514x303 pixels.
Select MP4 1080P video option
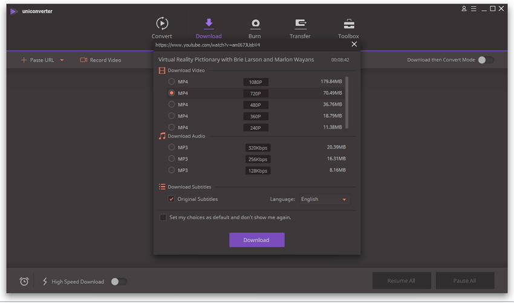tap(172, 81)
